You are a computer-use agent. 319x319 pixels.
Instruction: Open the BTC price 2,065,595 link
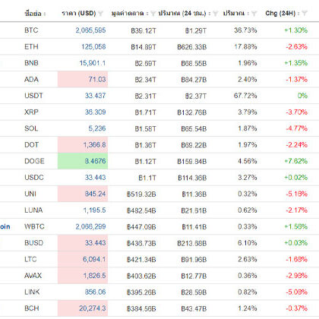90,30
